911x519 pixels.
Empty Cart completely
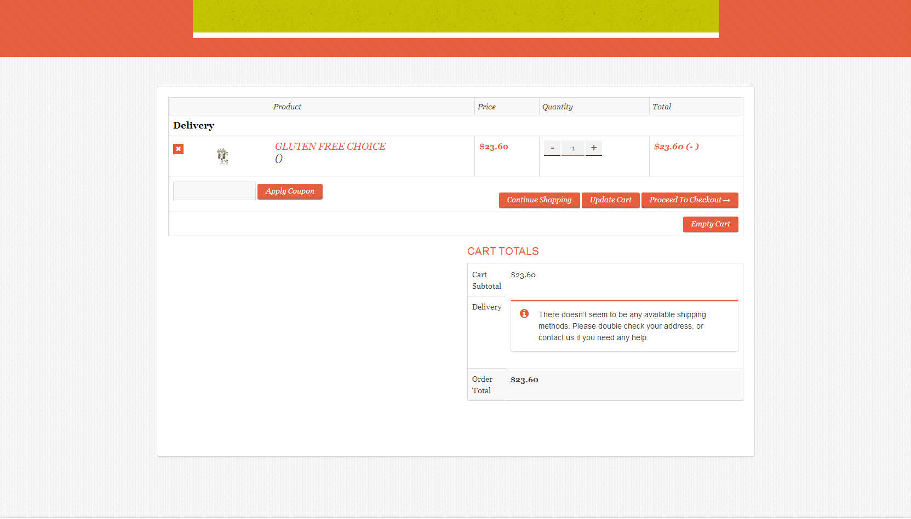tap(711, 224)
